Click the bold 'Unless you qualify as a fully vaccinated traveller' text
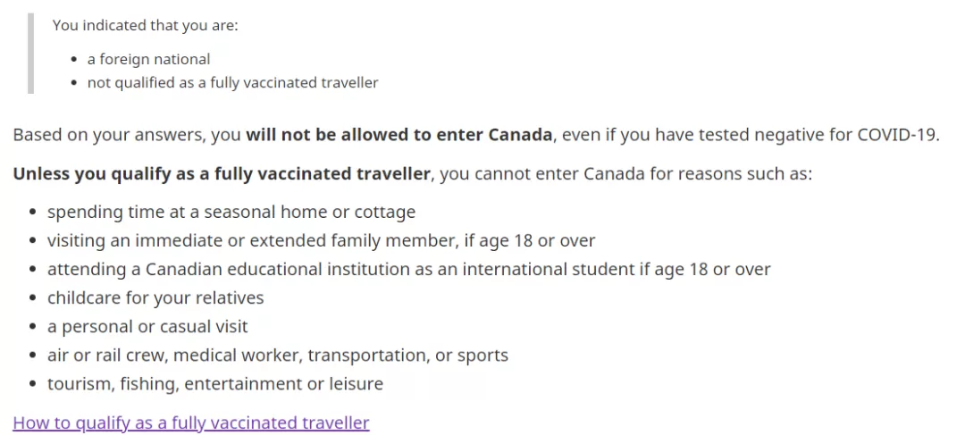 pos(221,174)
